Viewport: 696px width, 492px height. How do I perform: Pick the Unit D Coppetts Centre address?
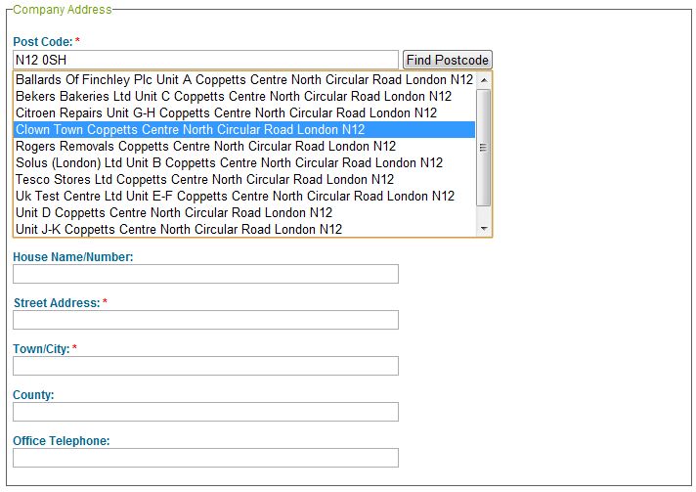[x=244, y=212]
